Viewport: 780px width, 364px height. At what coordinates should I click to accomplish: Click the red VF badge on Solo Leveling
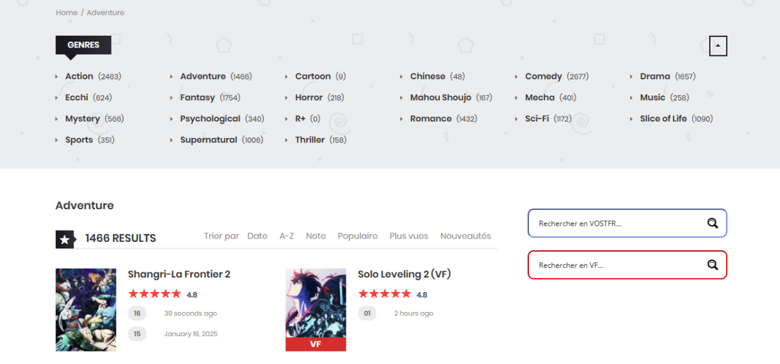[x=316, y=344]
